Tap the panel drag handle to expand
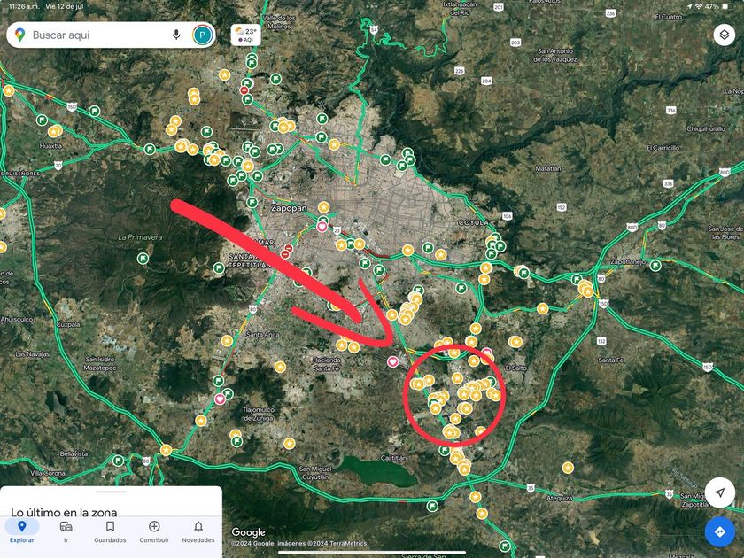 pyautogui.click(x=111, y=492)
